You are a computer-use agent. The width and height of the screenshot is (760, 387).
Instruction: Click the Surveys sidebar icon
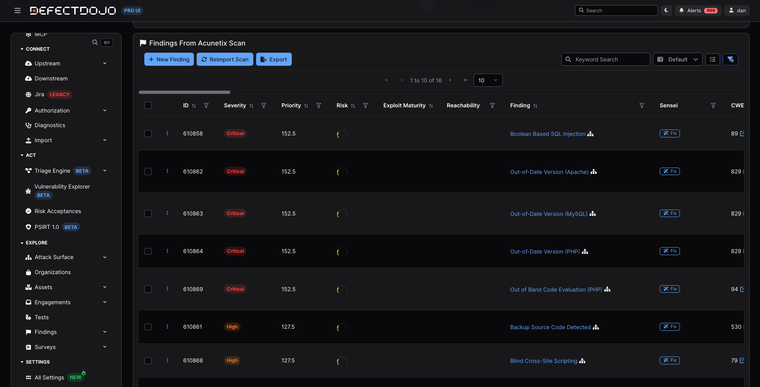[x=28, y=347]
